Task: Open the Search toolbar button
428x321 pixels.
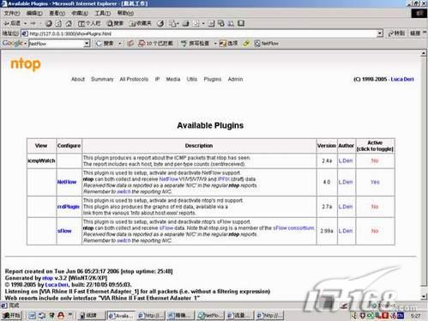Action: click(115, 23)
